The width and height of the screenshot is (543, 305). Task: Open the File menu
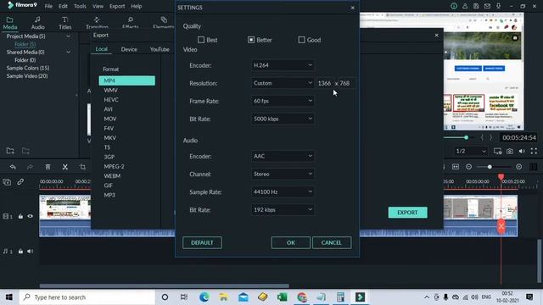tap(48, 6)
